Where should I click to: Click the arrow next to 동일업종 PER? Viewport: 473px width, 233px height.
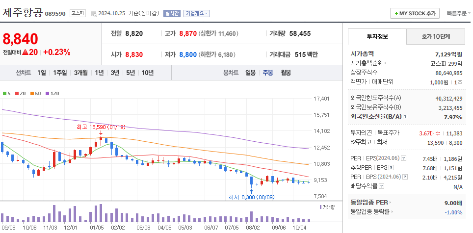tap(390, 203)
